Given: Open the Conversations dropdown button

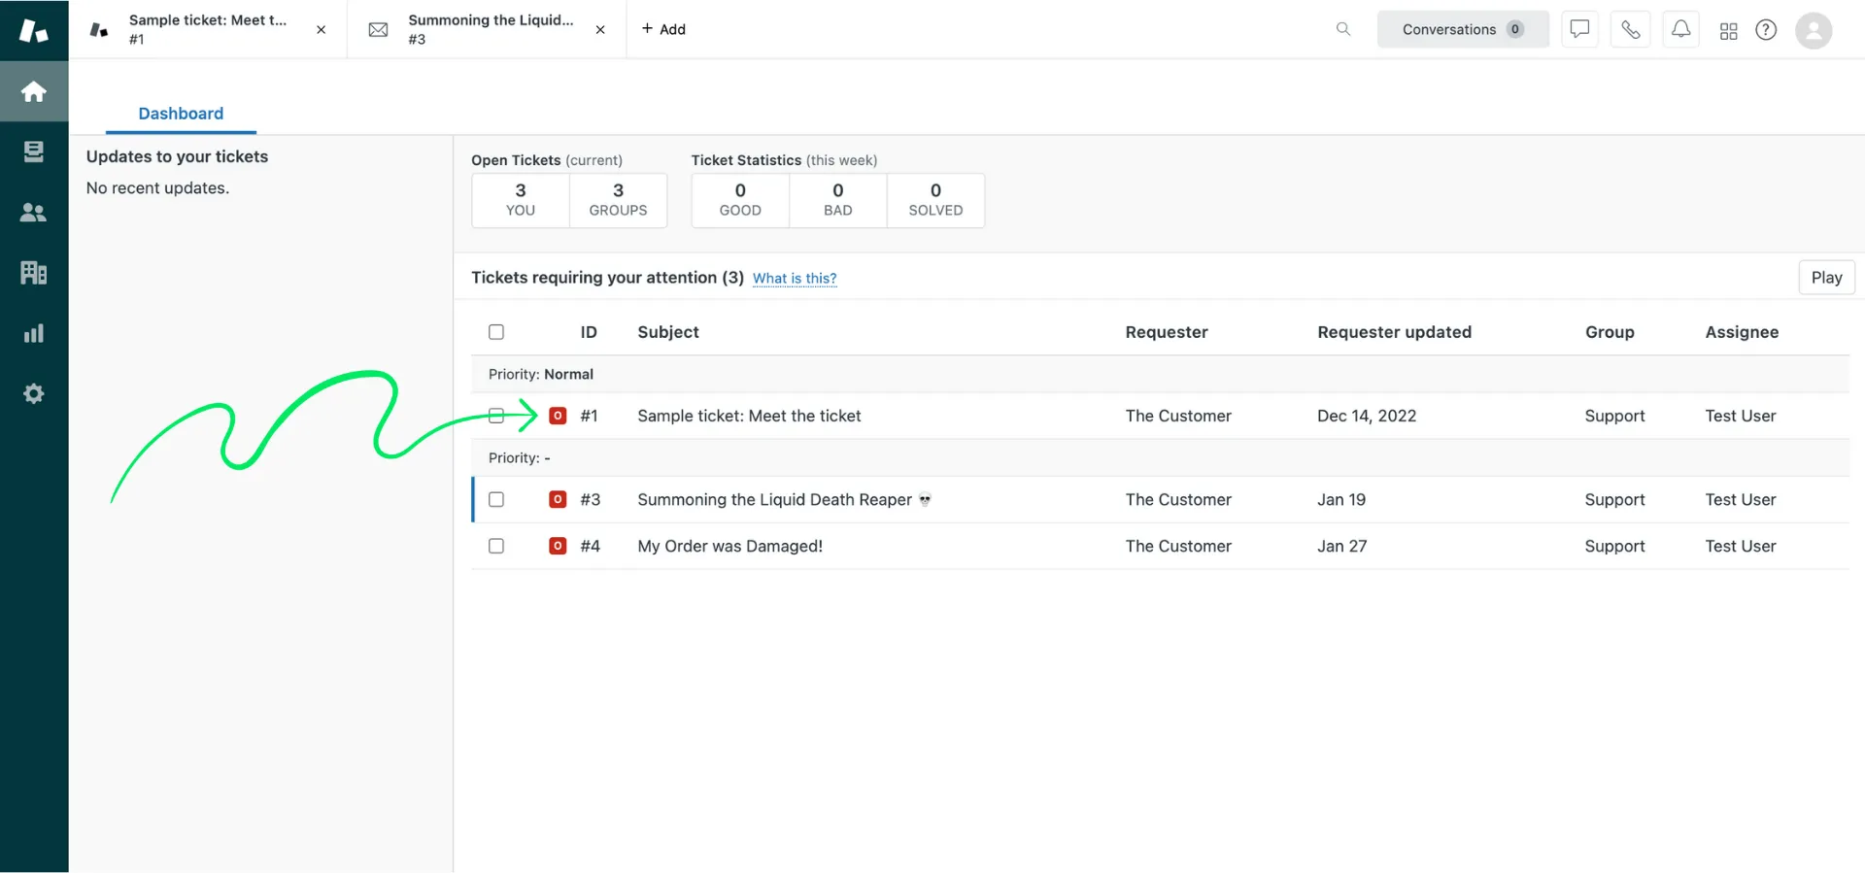Looking at the screenshot, I should point(1462,29).
